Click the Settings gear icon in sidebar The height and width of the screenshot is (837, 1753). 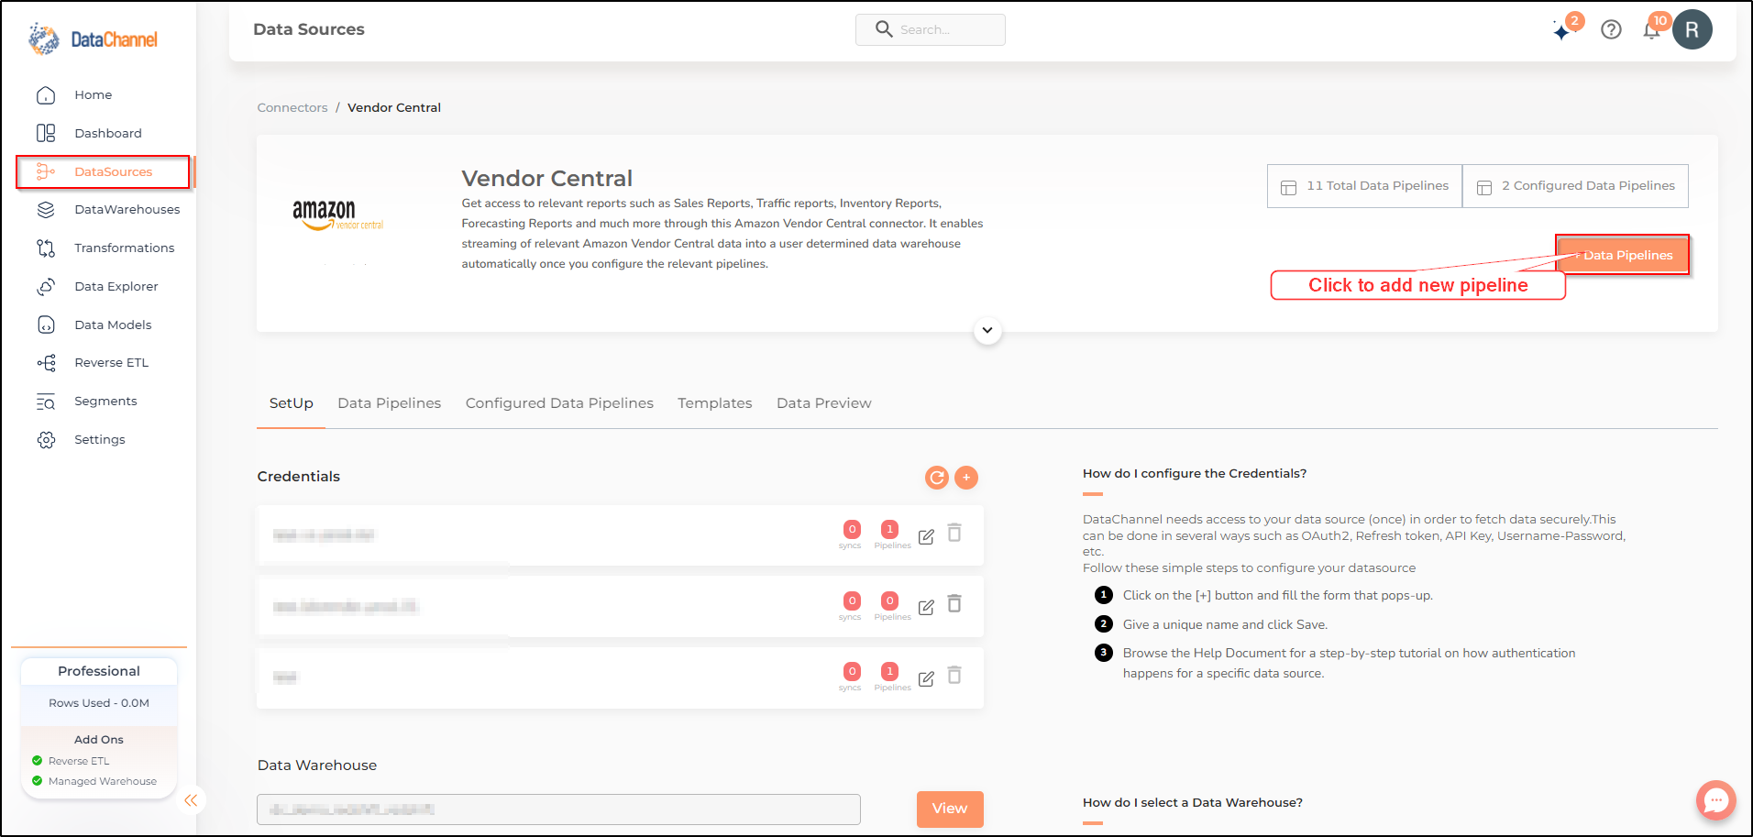[46, 440]
